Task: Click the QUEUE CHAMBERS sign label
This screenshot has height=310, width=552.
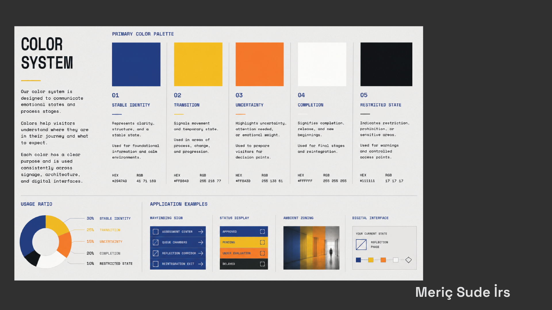Action: point(175,243)
